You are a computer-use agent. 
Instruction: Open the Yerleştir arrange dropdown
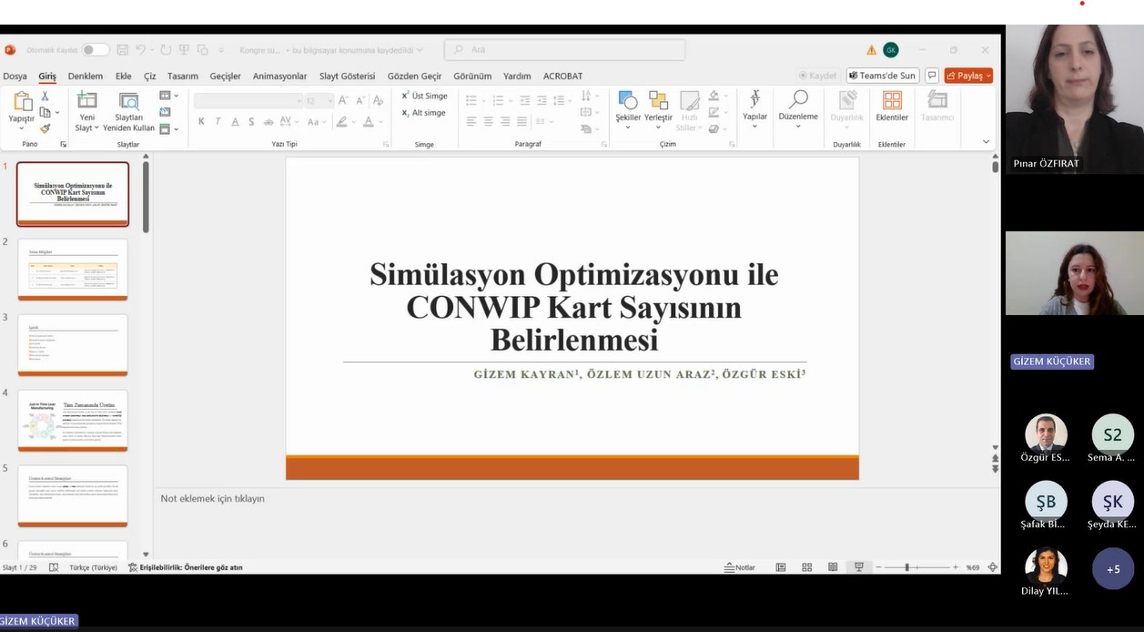(658, 127)
